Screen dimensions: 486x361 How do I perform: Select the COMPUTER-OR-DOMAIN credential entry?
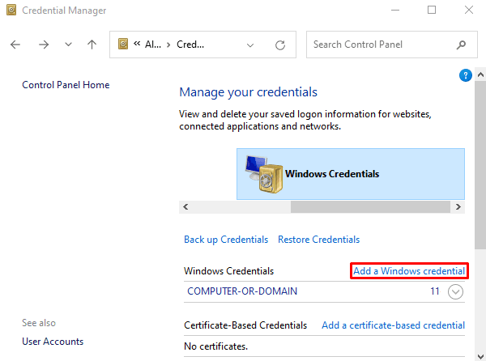[324, 291]
